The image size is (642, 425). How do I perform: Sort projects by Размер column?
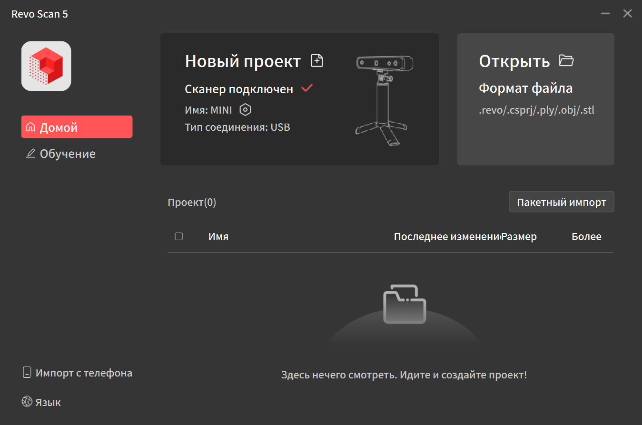519,236
